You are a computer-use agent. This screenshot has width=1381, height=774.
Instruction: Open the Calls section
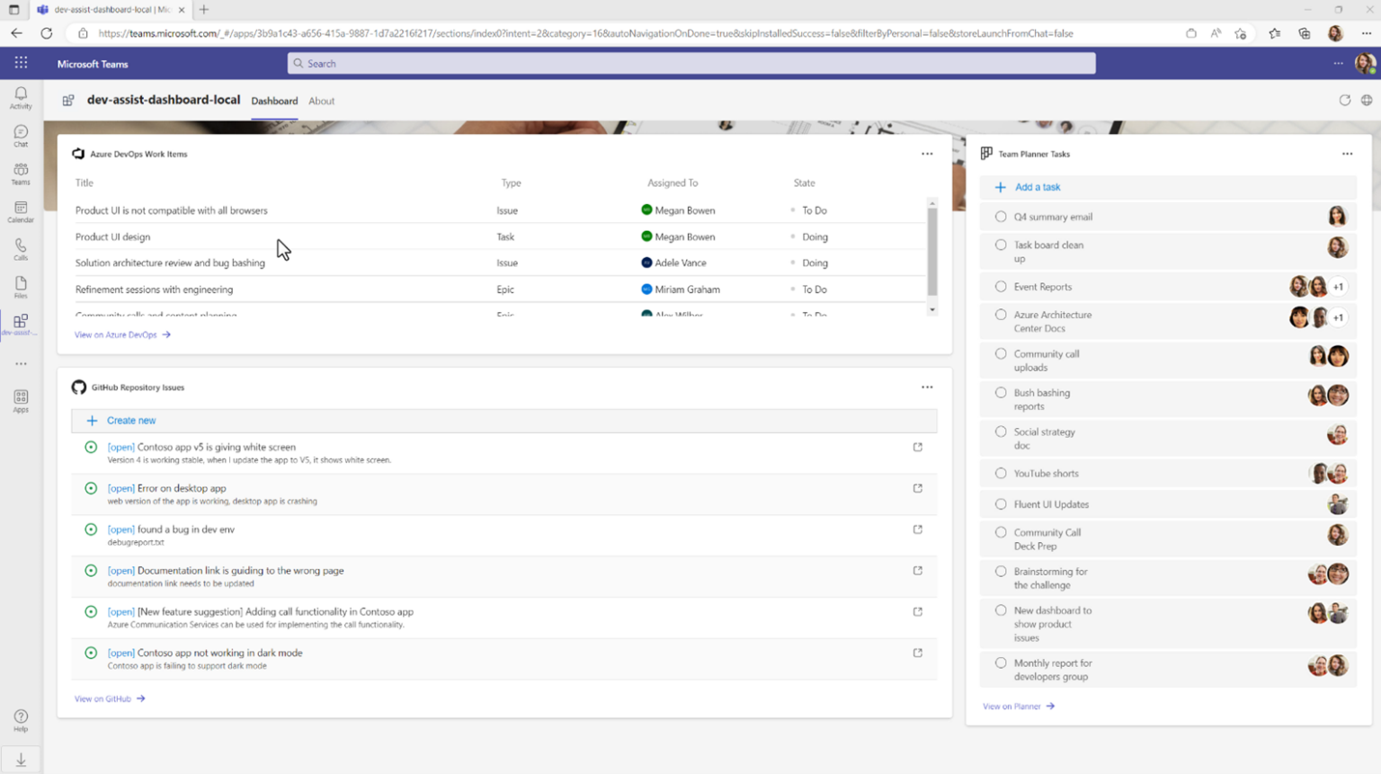21,249
